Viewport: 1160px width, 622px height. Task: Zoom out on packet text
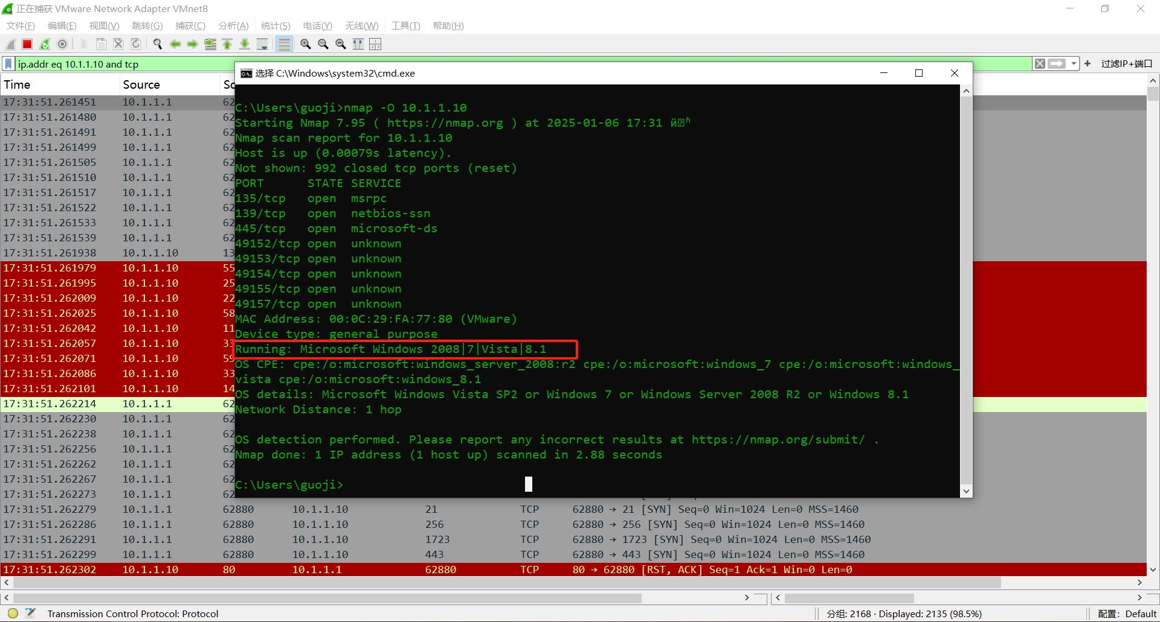pyautogui.click(x=323, y=44)
